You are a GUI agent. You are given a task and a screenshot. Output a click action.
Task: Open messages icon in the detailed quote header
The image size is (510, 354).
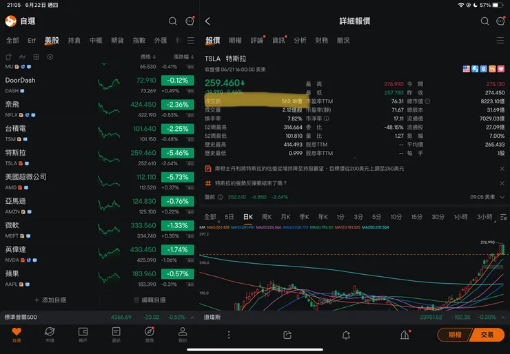tap(500, 21)
